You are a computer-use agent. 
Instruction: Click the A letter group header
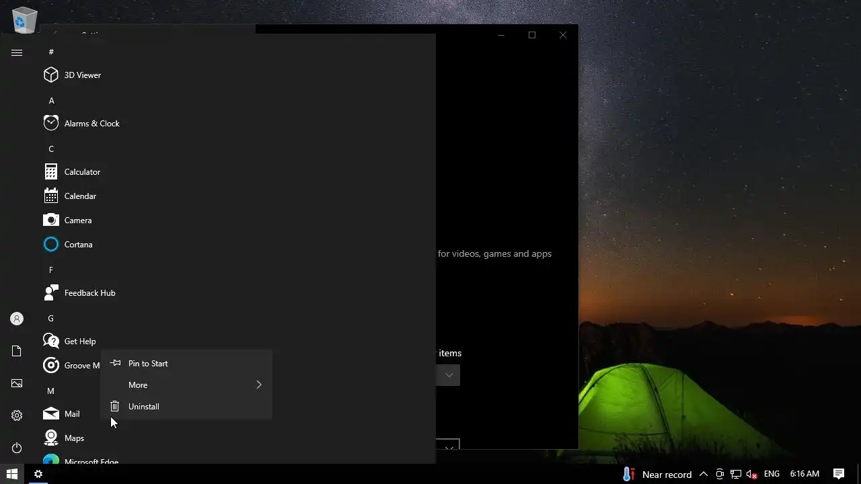[x=51, y=101]
